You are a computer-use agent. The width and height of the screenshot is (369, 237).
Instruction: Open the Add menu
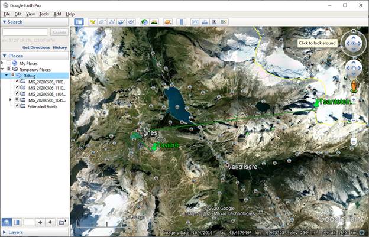[57, 14]
